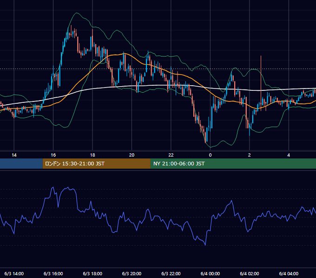Viewport: 316px width, 278px height.
Task: Click the NY 21:00-06:00 JST session bar
Action: 233,164
